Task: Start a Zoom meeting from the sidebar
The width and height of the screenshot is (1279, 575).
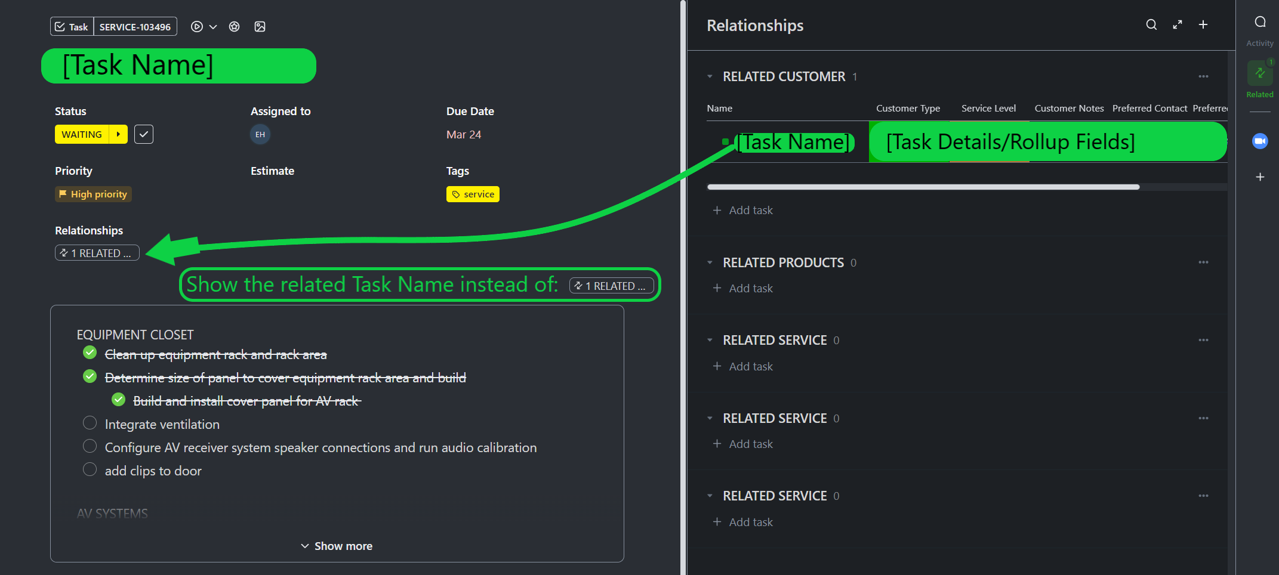Action: coord(1260,141)
